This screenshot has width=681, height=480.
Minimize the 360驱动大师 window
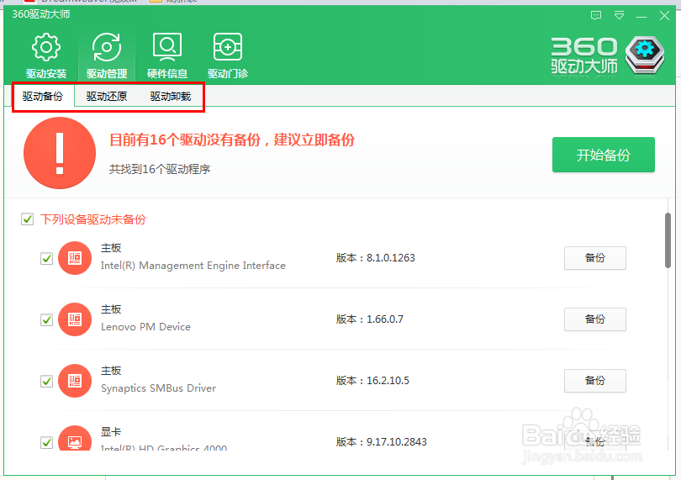pos(641,17)
